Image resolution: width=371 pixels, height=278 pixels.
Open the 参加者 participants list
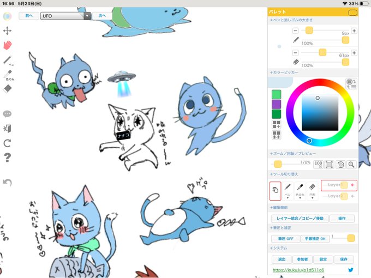302,259
